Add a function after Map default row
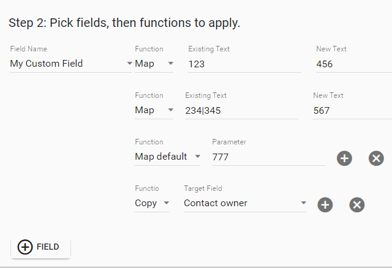The image size is (392, 268). [344, 158]
